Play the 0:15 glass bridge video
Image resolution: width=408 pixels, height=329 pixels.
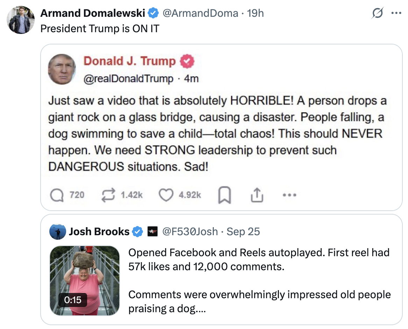(x=85, y=281)
